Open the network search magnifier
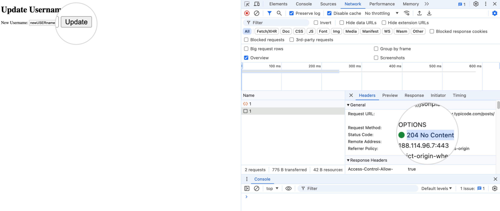This screenshot has width=500, height=211. click(x=279, y=13)
